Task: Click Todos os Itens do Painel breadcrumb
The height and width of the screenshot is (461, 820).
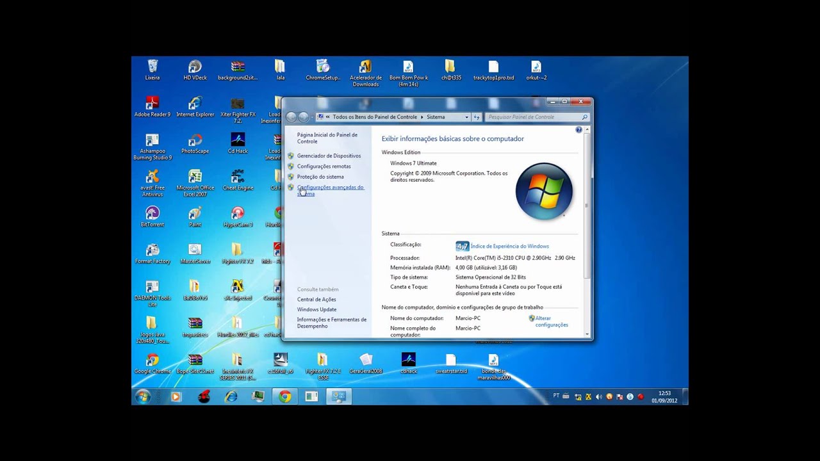Action: pyautogui.click(x=375, y=117)
